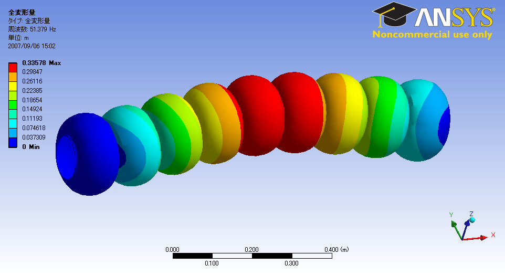Click the cyan isometric ball on the triad
The image size is (505, 276).
(472, 220)
